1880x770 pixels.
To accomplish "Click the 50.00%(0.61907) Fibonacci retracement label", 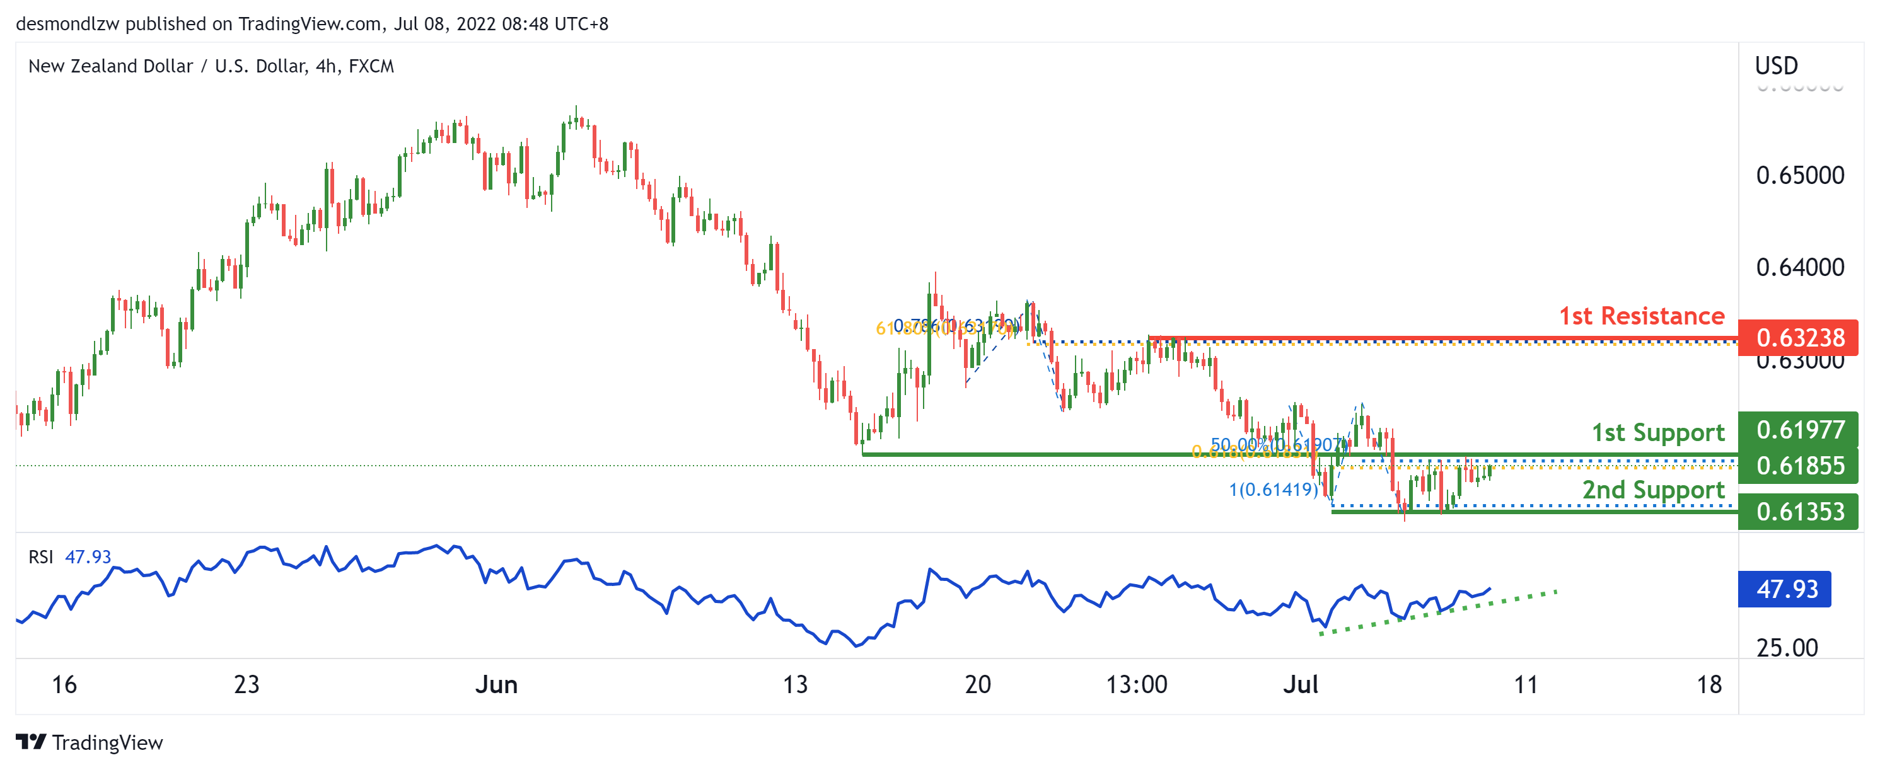I will point(1279,444).
